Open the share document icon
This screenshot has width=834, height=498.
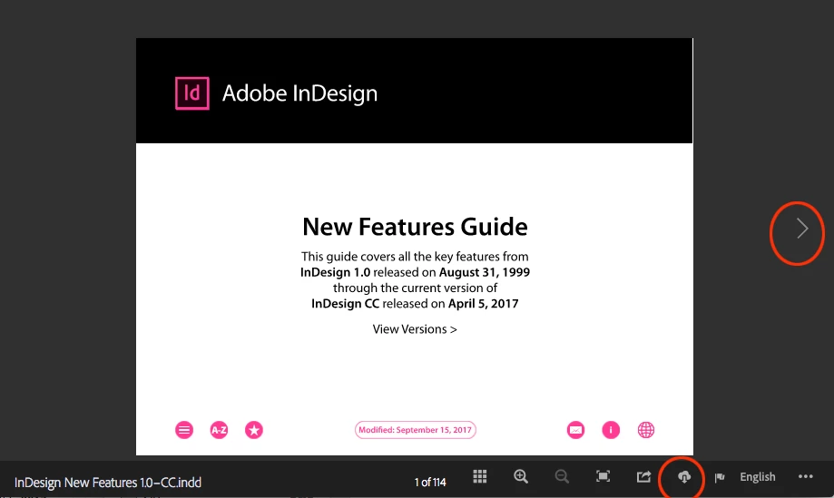[x=643, y=477]
